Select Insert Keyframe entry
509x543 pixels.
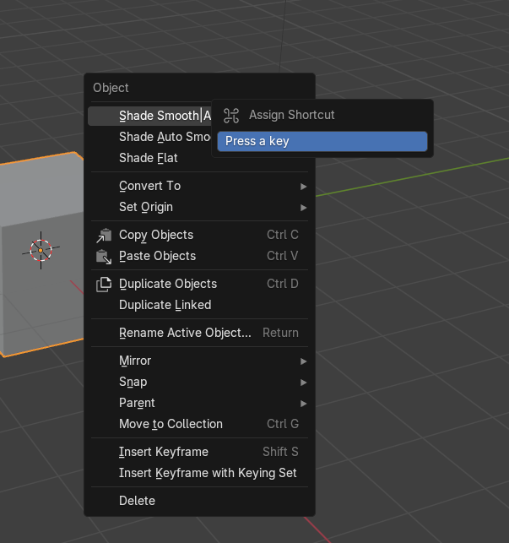pyautogui.click(x=199, y=452)
